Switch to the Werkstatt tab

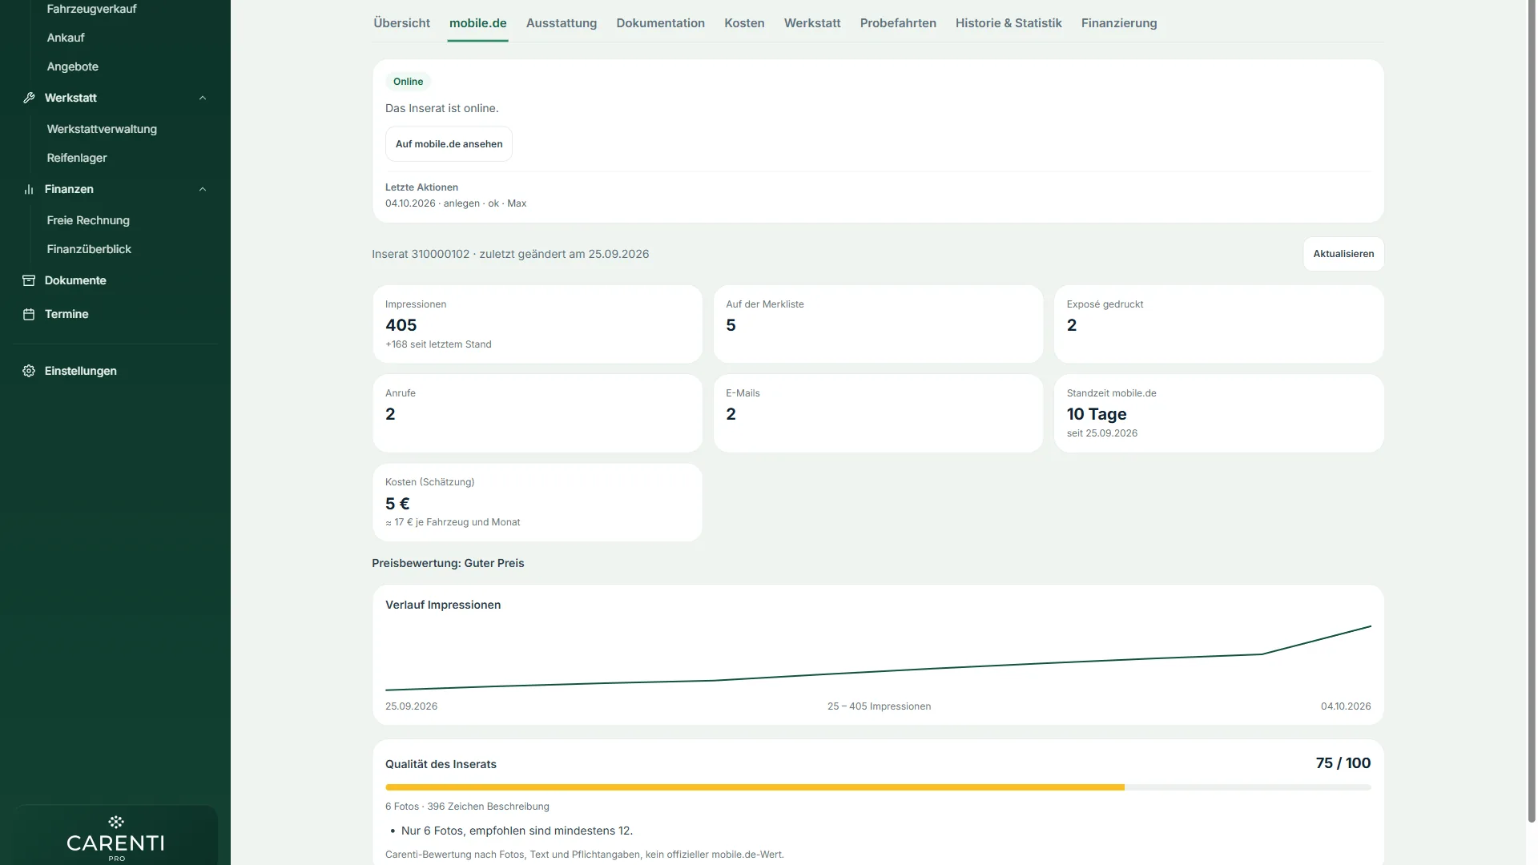pyautogui.click(x=811, y=23)
